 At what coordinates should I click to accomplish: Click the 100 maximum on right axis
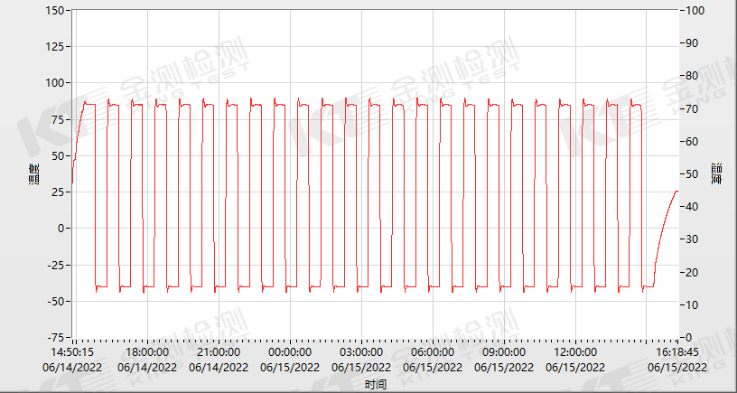coord(696,10)
